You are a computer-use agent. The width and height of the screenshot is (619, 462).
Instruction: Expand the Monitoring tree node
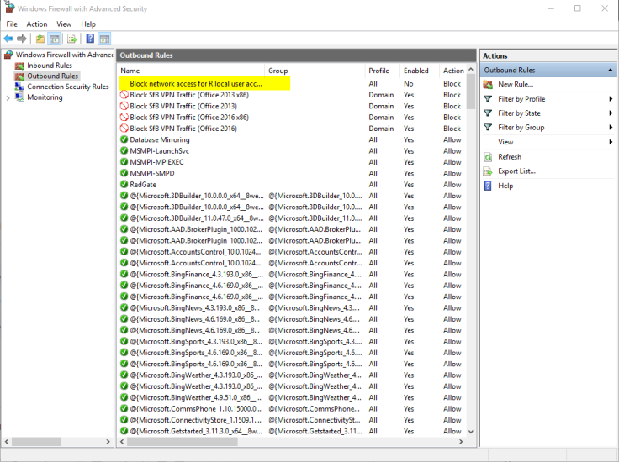[x=8, y=97]
